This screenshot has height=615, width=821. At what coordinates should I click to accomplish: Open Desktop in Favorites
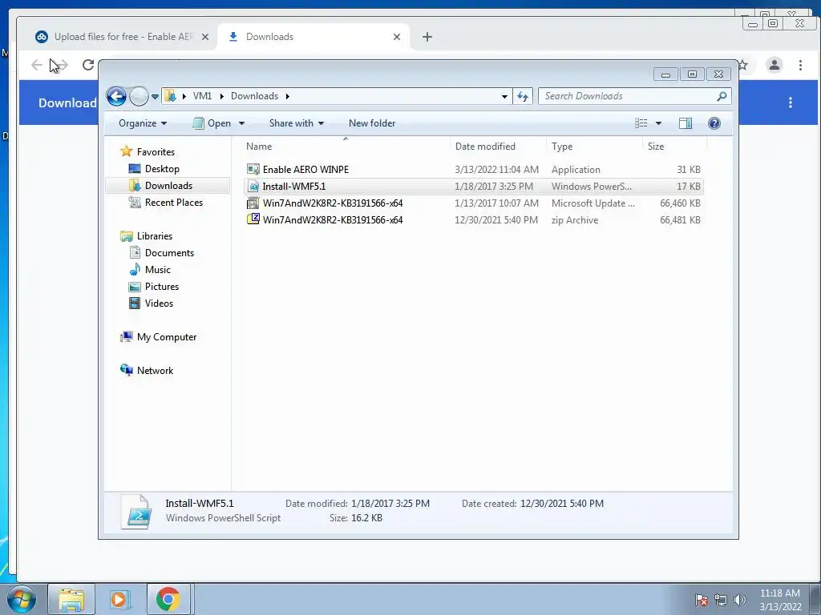point(162,169)
